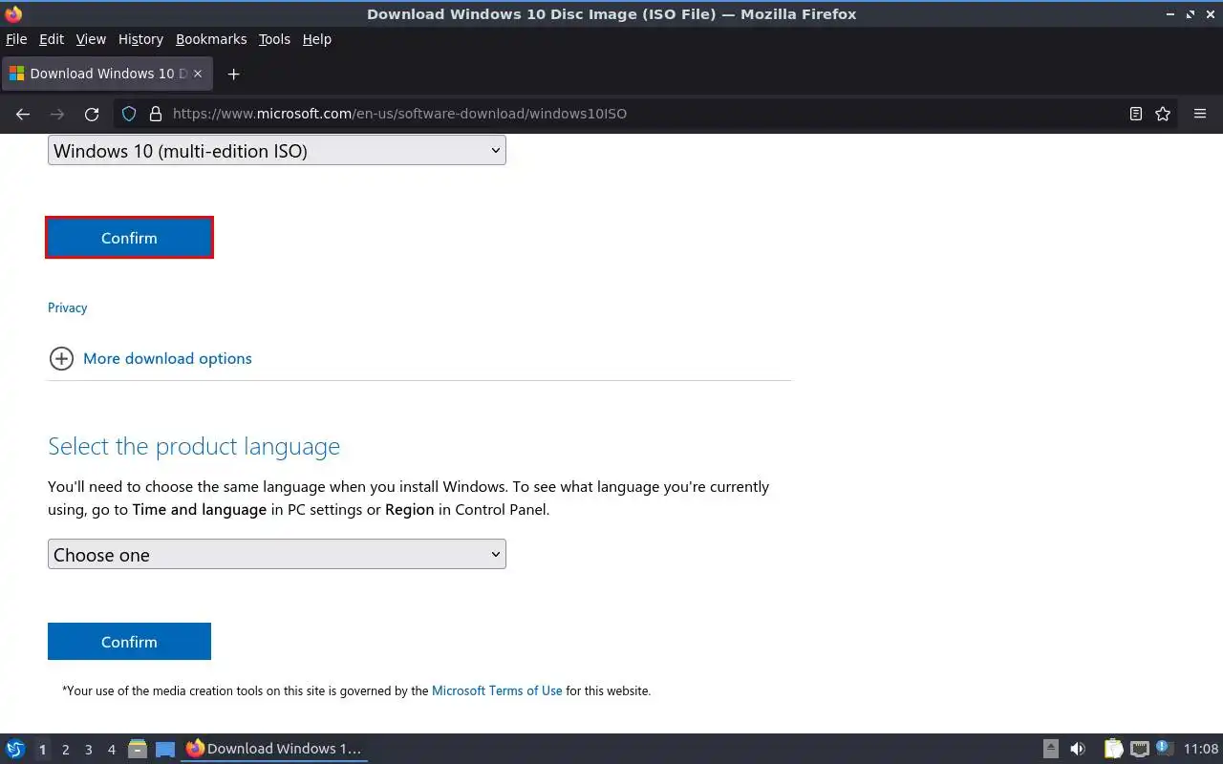1223x764 pixels.
Task: Open the Microsoft Terms of Use link
Action: (497, 690)
